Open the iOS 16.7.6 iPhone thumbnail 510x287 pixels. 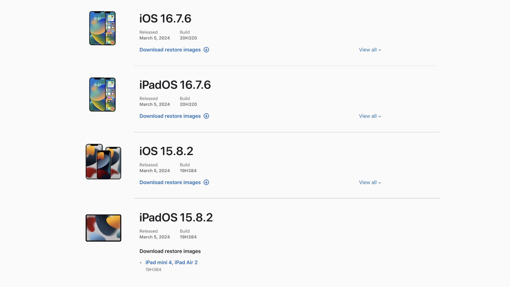tap(102, 28)
